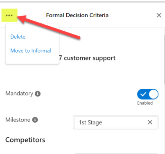Click the Mandatory field label
The image size is (165, 154).
19,94
